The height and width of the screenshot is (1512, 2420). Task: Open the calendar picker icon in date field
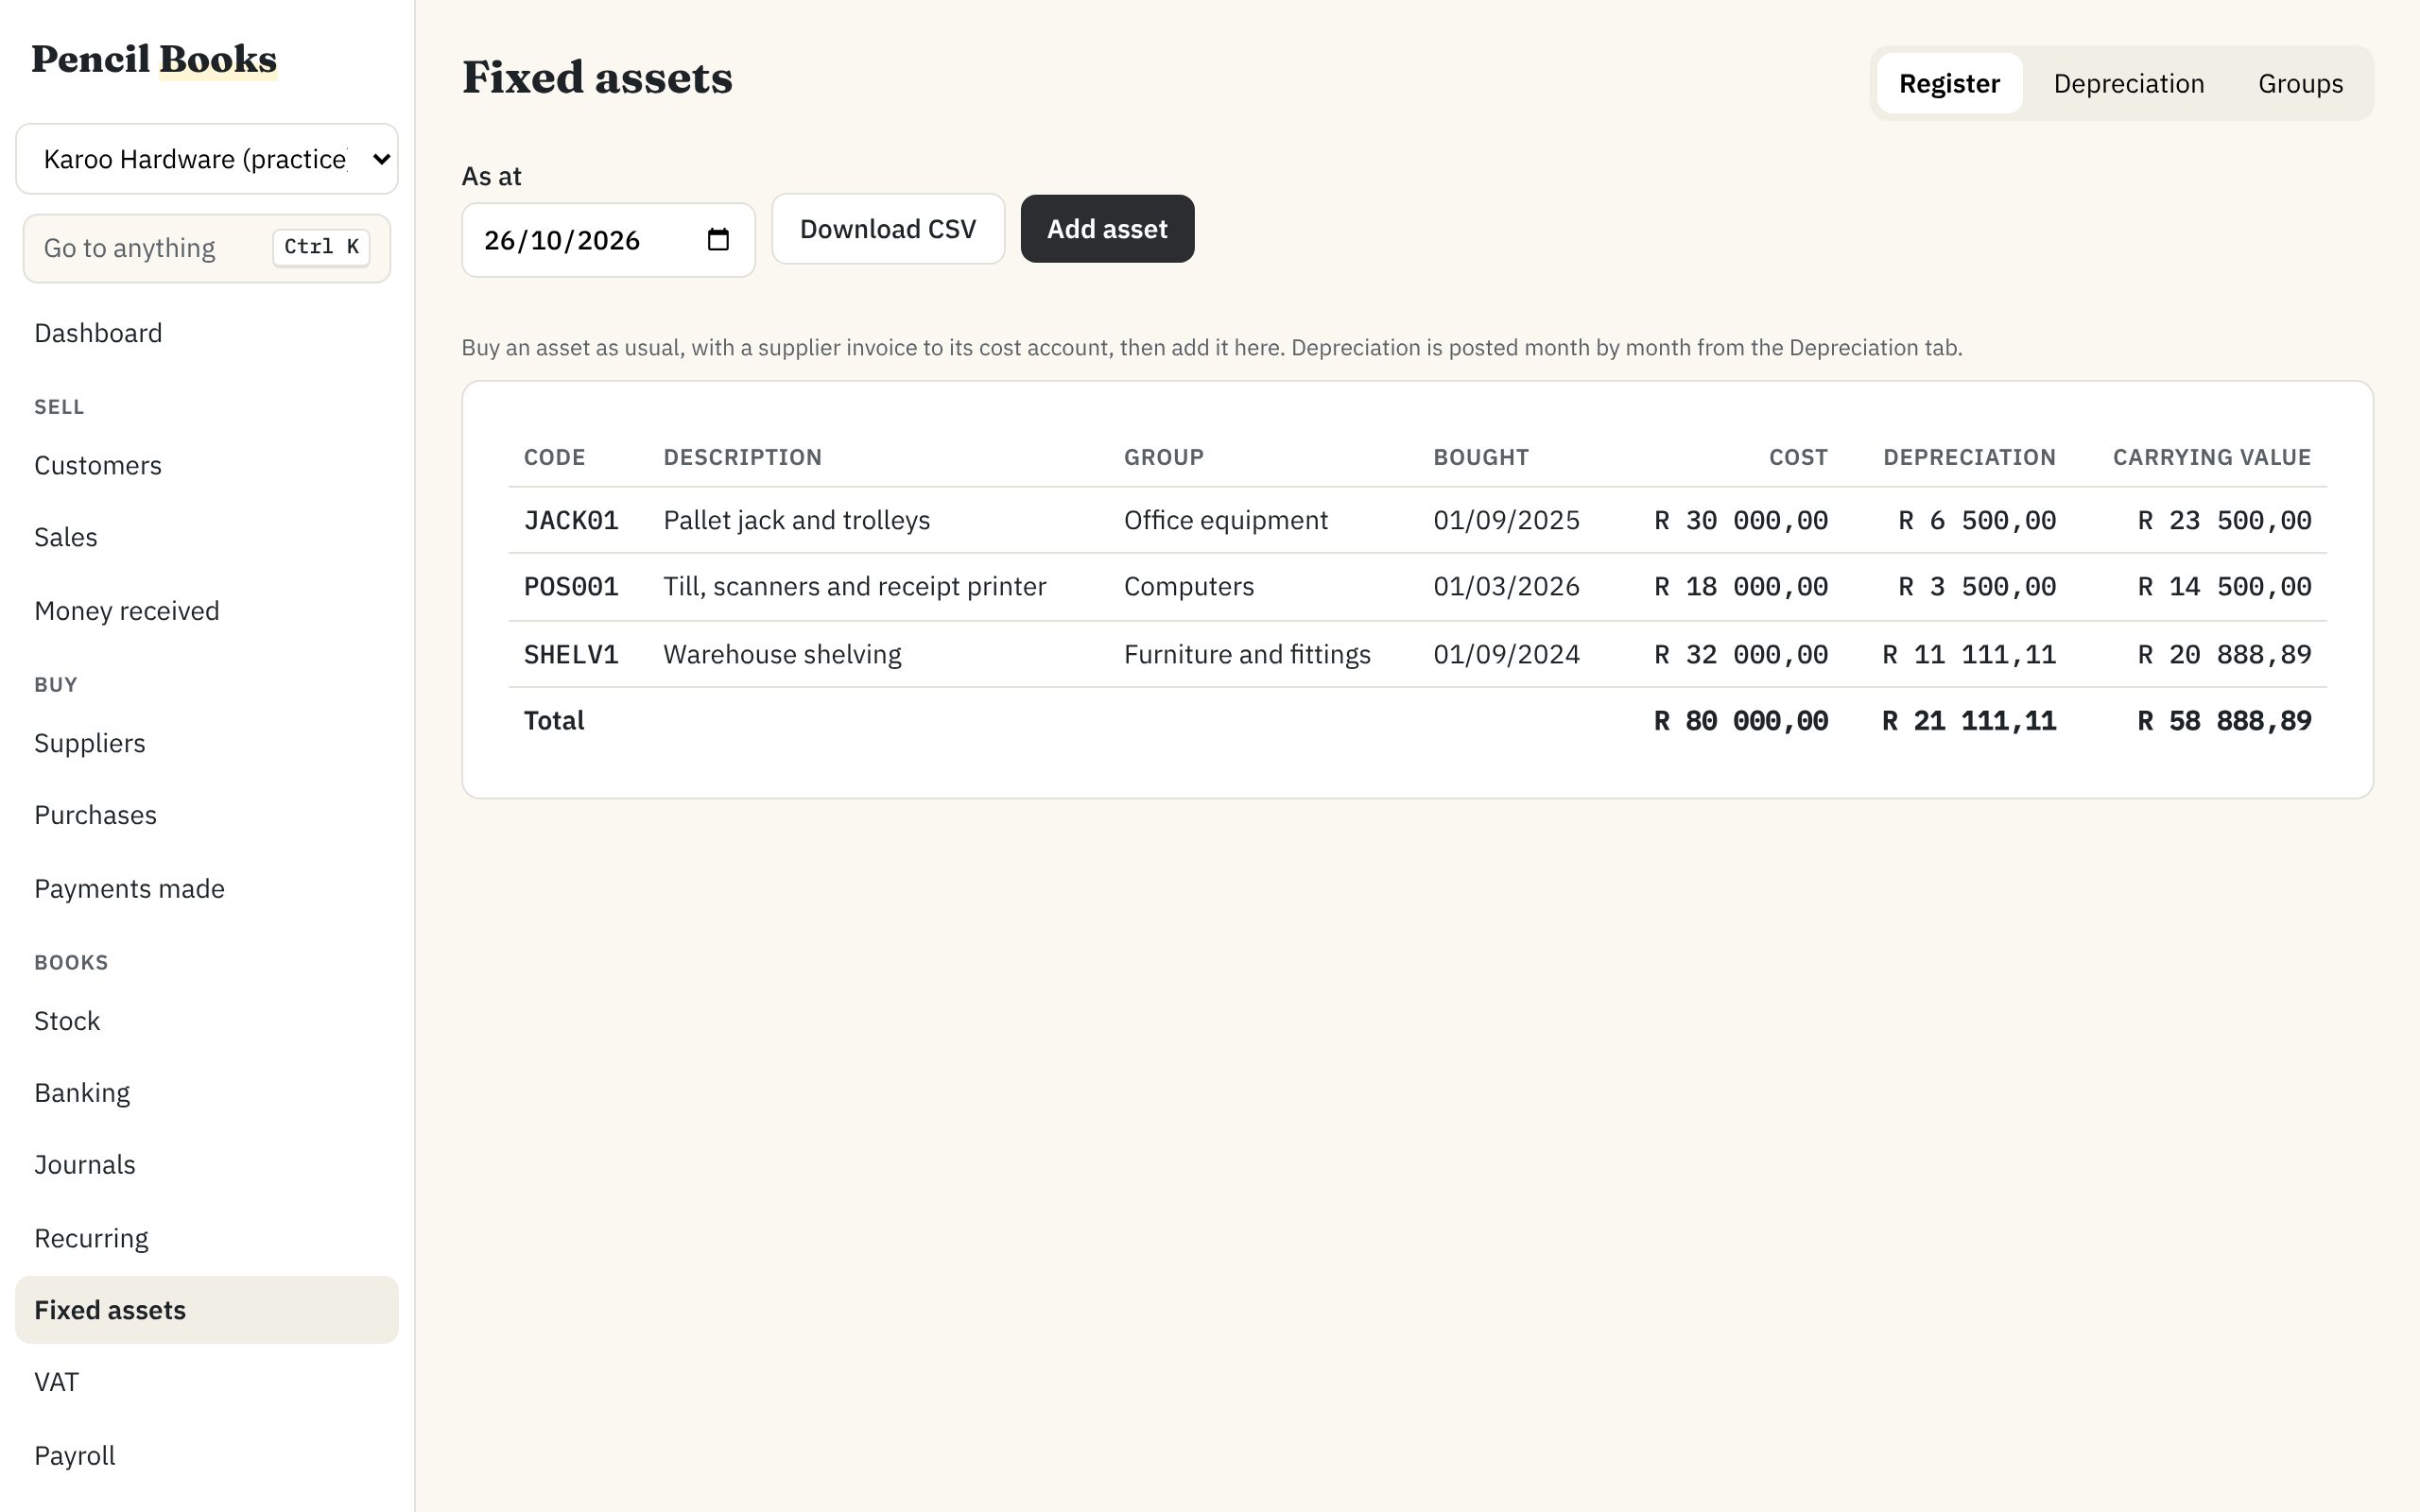[718, 240]
